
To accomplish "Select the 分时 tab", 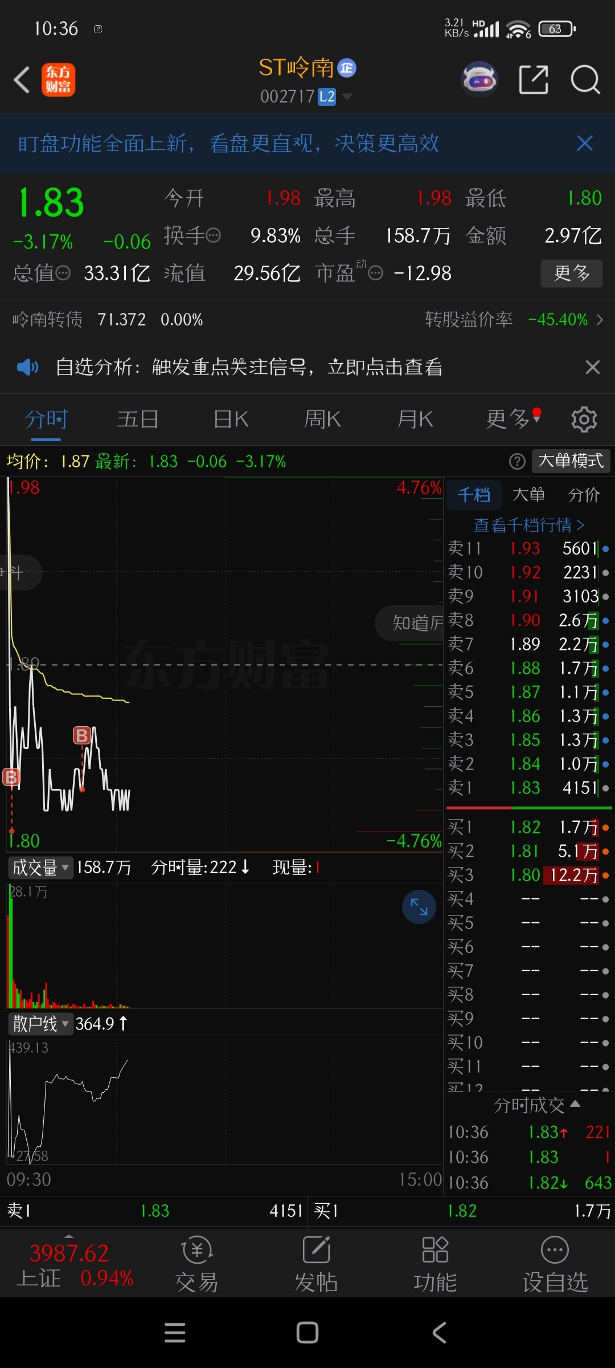I will coord(46,420).
